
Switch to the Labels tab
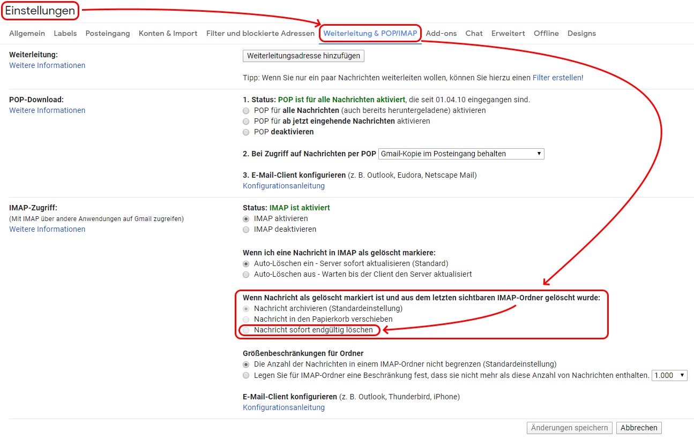click(65, 33)
